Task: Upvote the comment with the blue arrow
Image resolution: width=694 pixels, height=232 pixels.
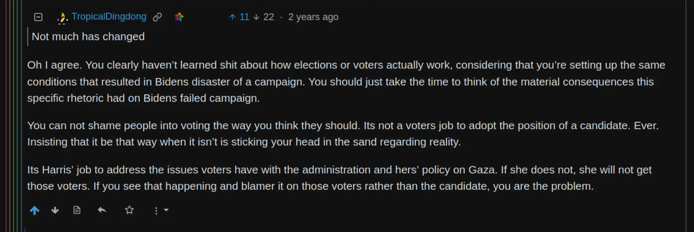Action: pyautogui.click(x=34, y=210)
